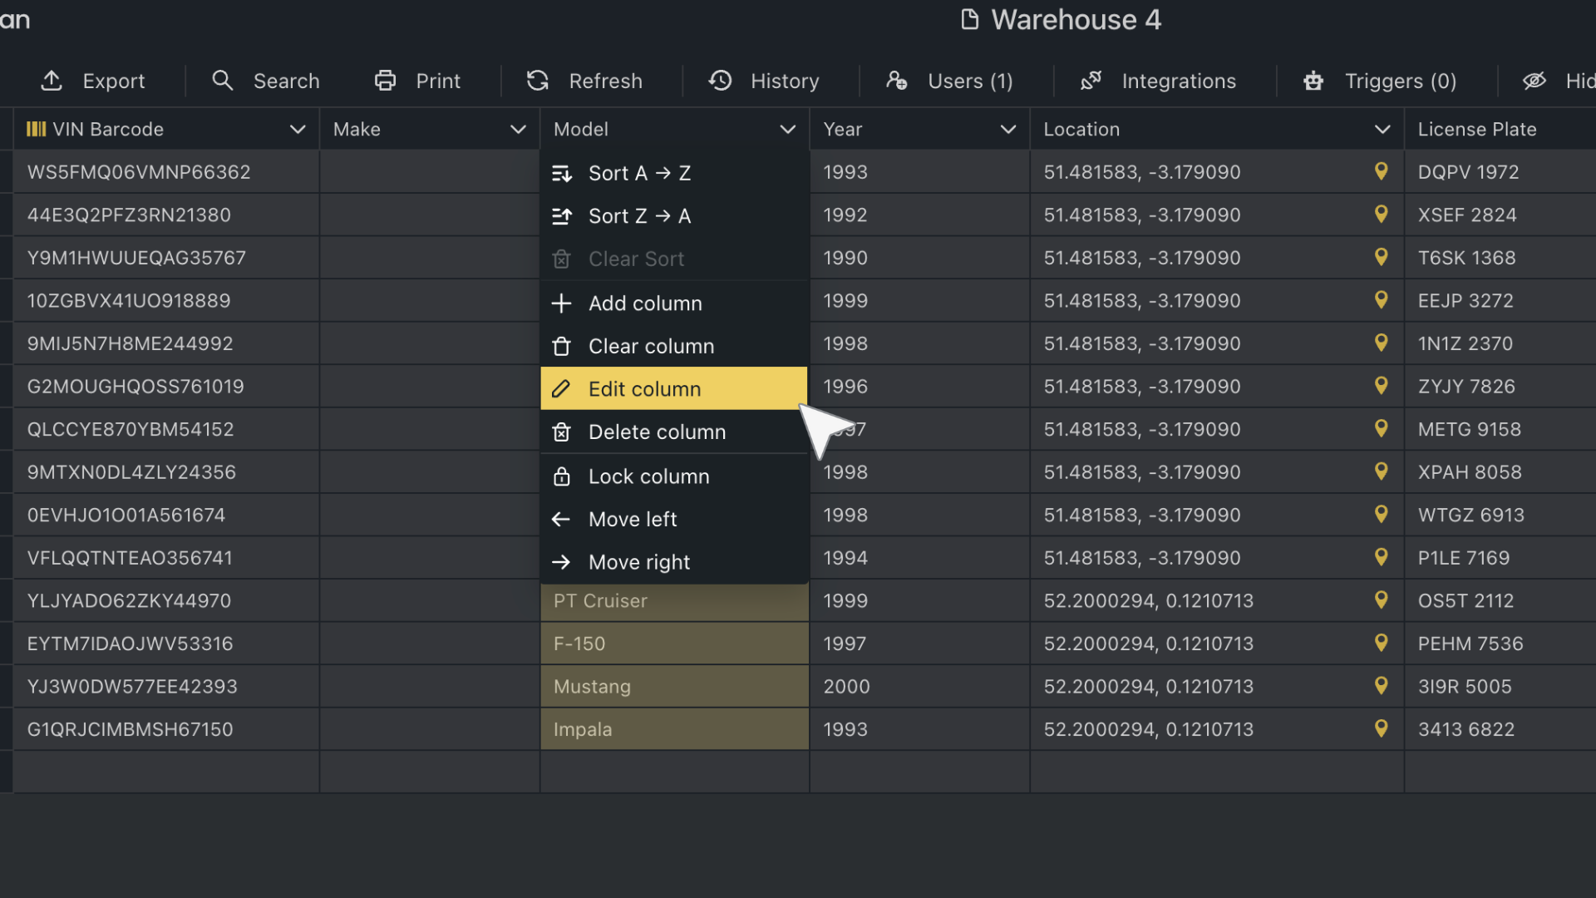This screenshot has height=898, width=1596.
Task: Select Lock column in context menu
Action: [648, 476]
